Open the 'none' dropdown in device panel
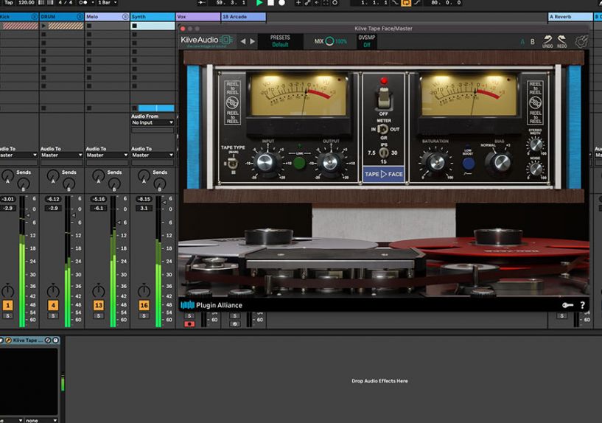This screenshot has width=602, height=423. (41, 420)
